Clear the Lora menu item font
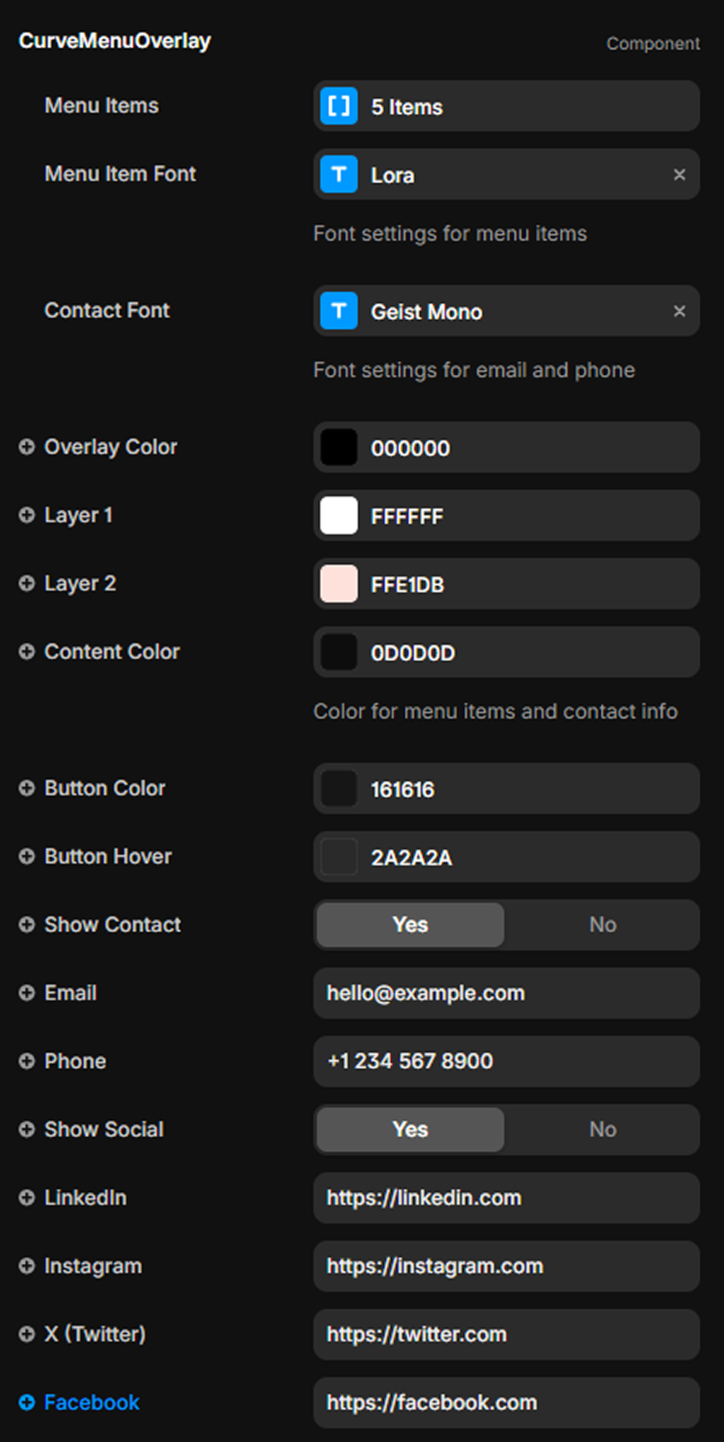 tap(679, 174)
